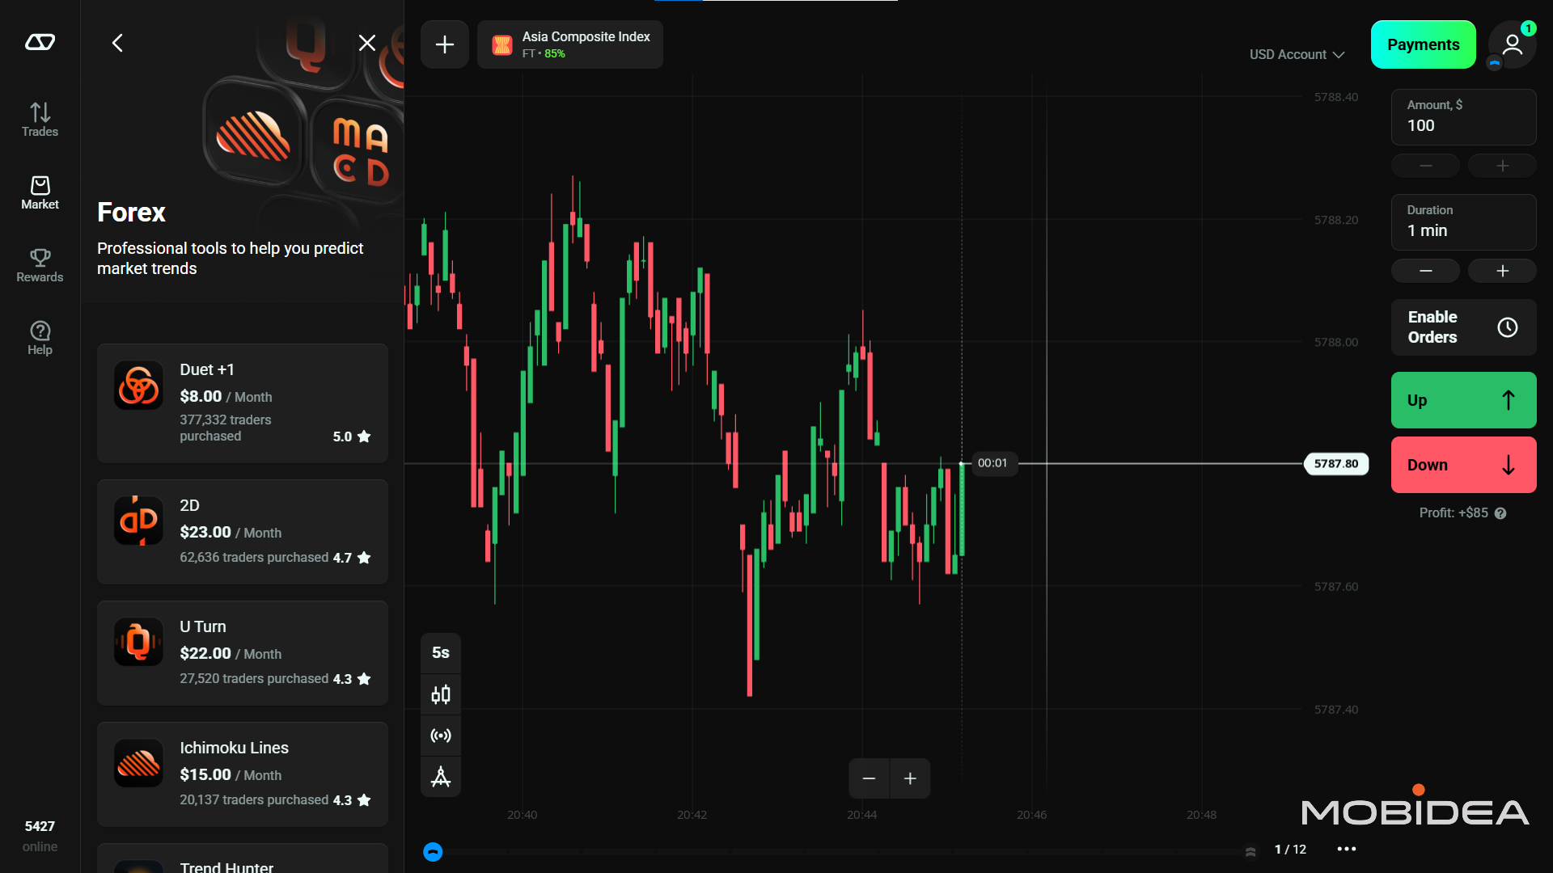
Task: Enable Orders using the clock toggle
Action: (1508, 327)
